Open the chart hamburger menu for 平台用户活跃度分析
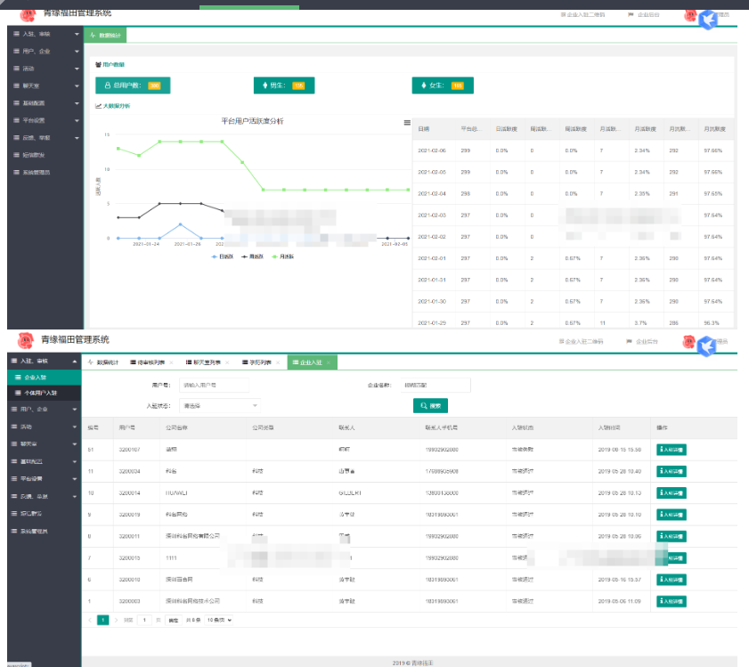The height and width of the screenshot is (667, 749). point(407,123)
